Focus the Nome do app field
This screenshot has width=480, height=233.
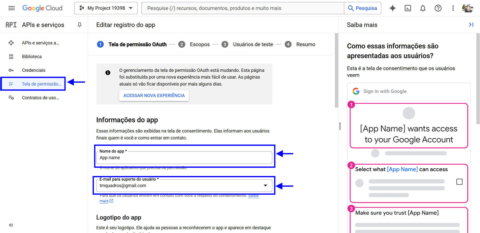tap(184, 158)
